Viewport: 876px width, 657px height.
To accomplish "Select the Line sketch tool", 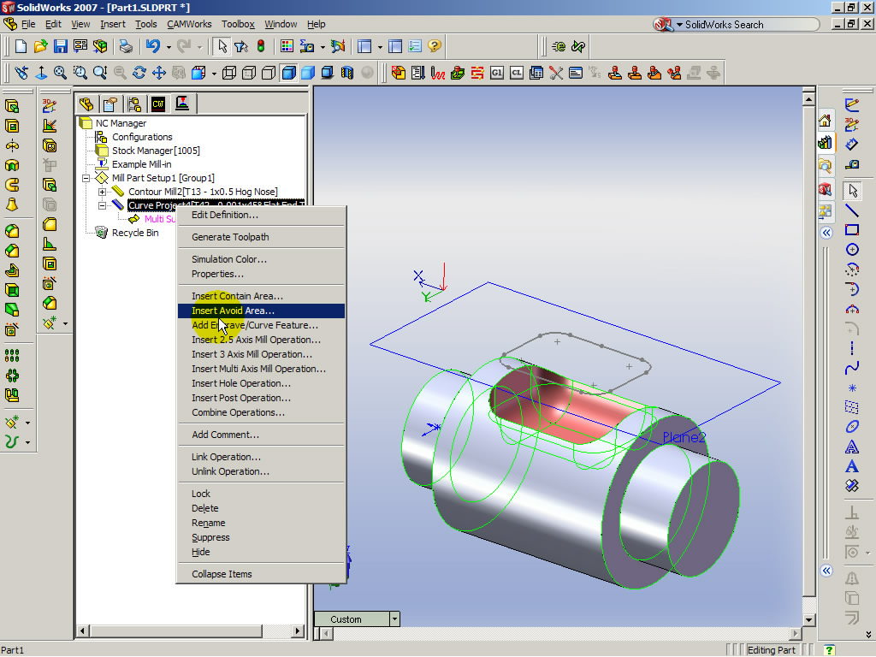I will tap(852, 210).
